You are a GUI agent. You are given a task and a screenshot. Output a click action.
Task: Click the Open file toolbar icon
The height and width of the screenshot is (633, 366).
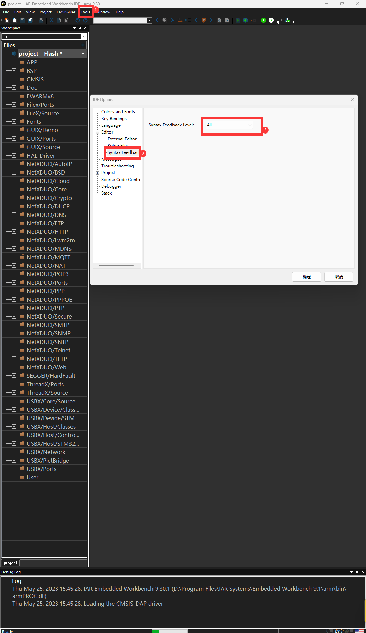15,20
